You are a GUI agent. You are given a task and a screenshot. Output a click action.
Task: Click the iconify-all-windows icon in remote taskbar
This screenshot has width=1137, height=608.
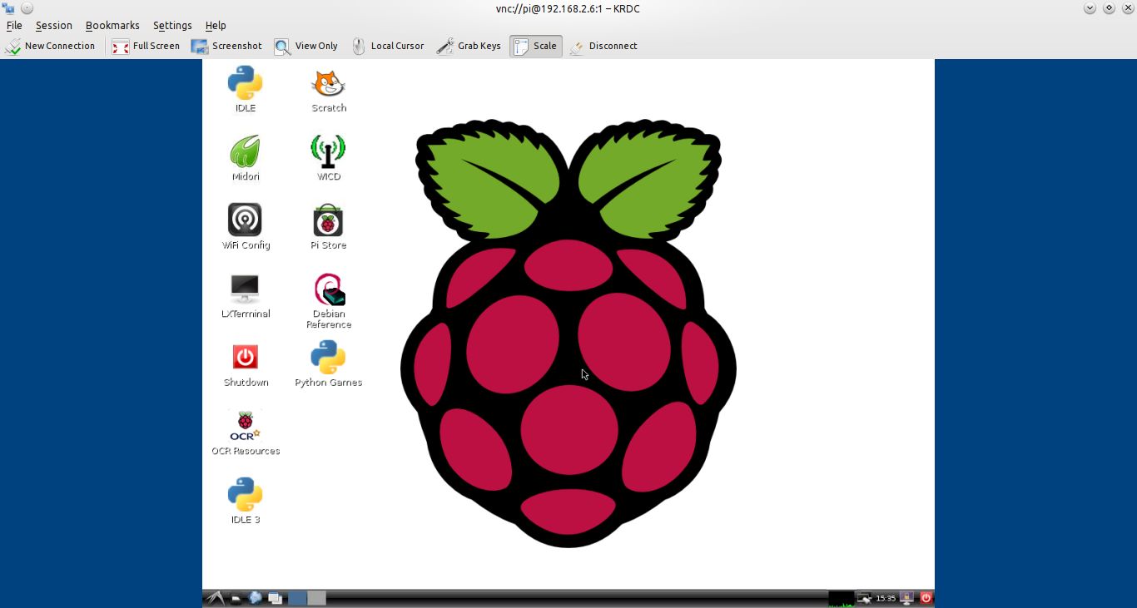point(275,598)
